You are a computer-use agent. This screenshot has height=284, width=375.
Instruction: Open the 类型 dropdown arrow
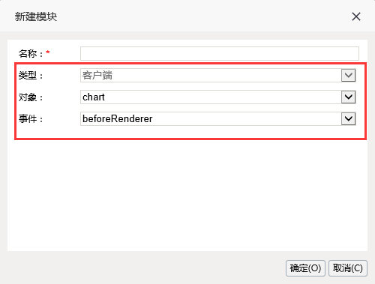pyautogui.click(x=348, y=75)
